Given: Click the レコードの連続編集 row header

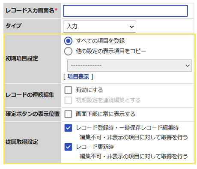Looking at the screenshot, I should tap(30, 95).
